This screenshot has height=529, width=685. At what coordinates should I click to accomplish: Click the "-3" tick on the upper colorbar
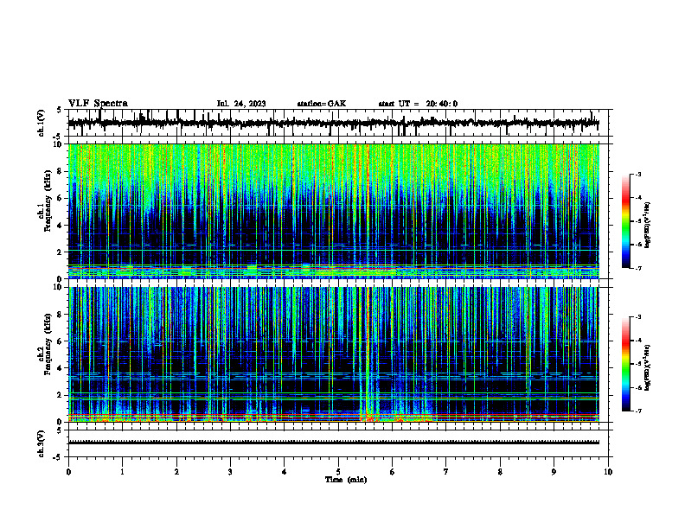638,174
